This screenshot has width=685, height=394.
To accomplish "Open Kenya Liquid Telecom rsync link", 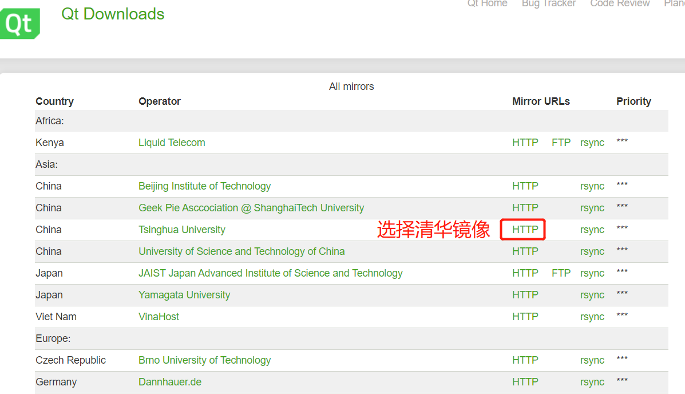I will click(592, 143).
